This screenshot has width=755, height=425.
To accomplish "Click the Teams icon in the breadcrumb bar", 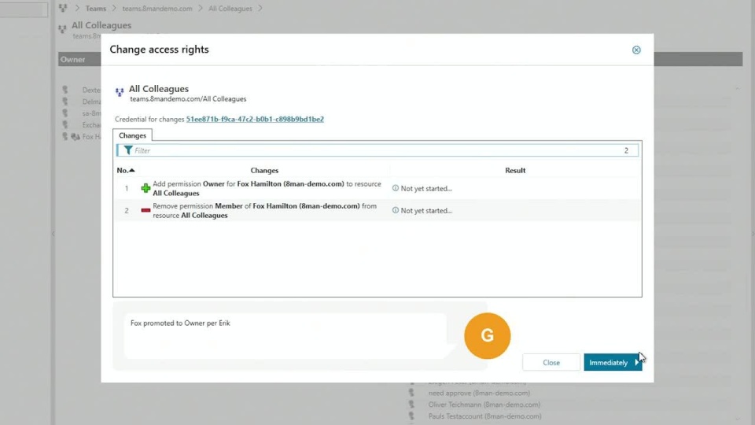I will point(63,9).
